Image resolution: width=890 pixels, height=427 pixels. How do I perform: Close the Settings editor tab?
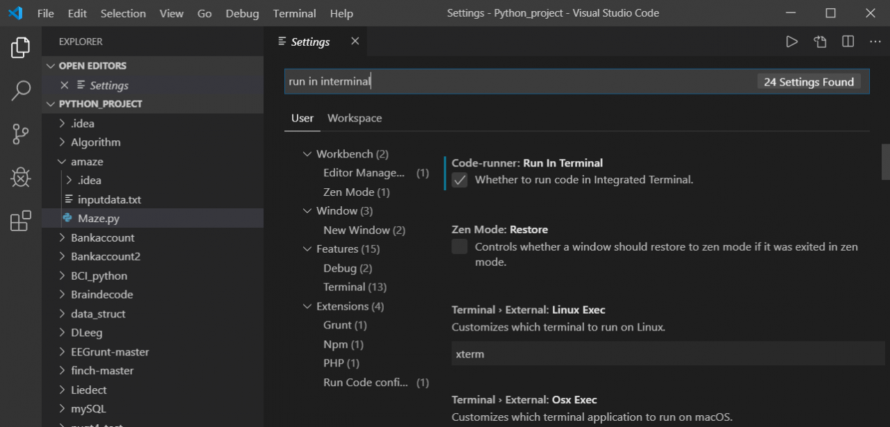[355, 42]
